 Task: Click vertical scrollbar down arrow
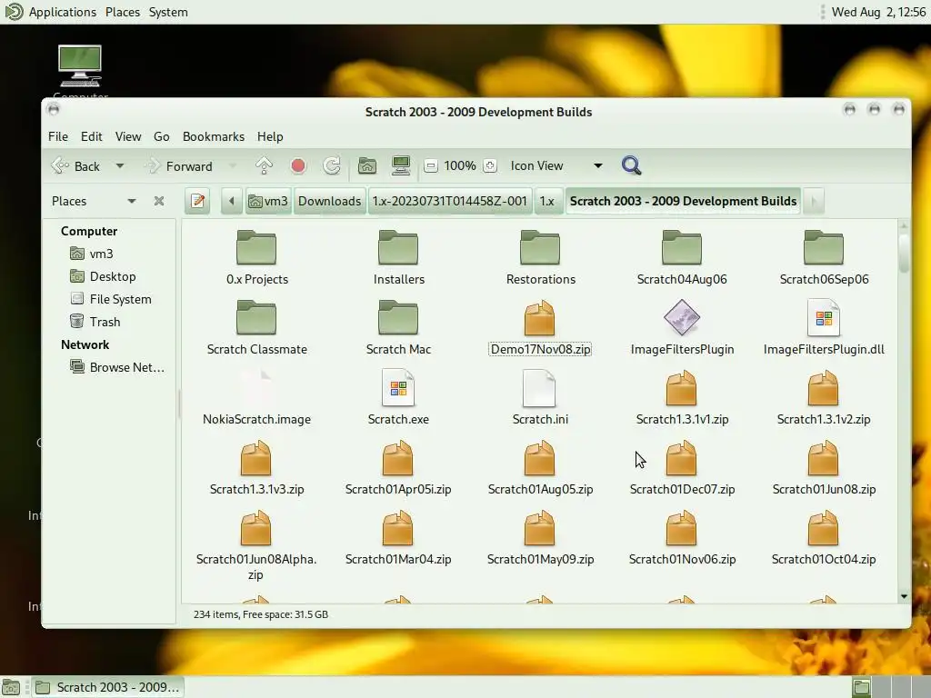coord(904,596)
